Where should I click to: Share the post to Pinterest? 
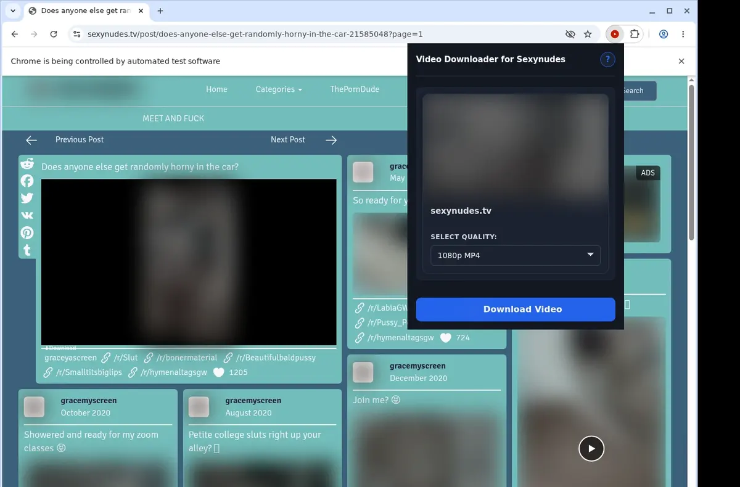[27, 232]
